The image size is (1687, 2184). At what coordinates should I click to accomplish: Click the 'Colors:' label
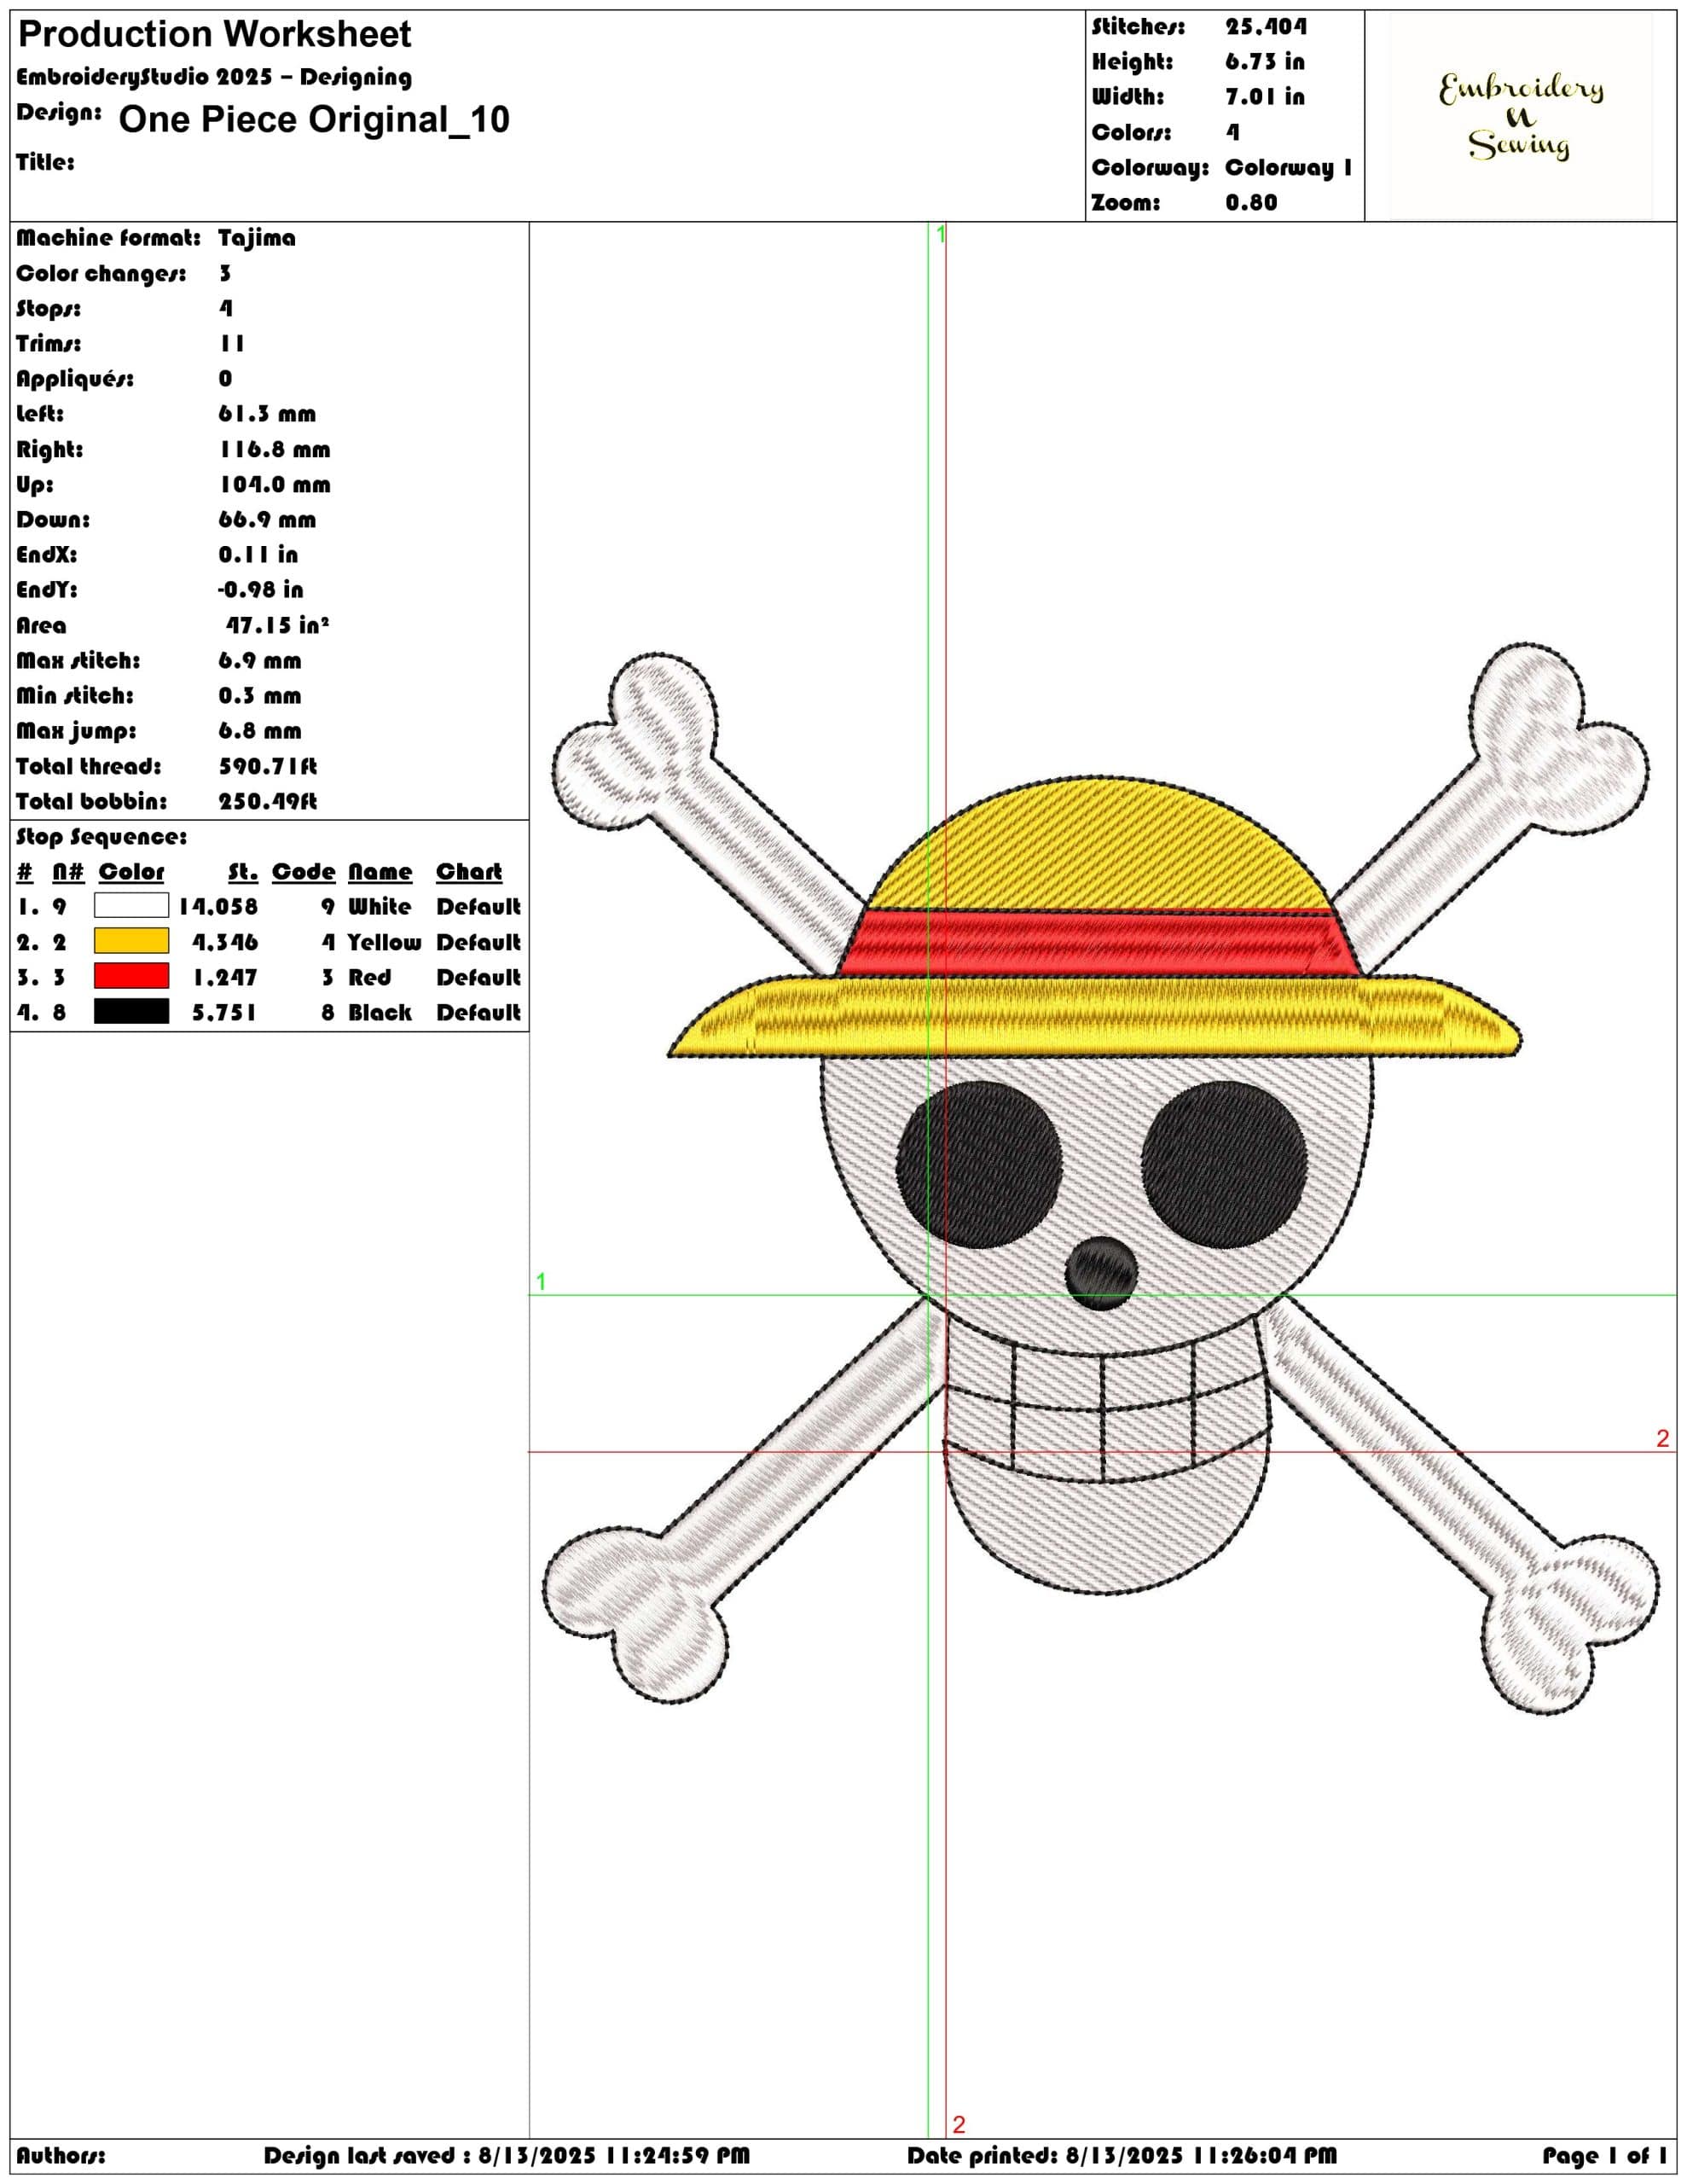pyautogui.click(x=1131, y=132)
